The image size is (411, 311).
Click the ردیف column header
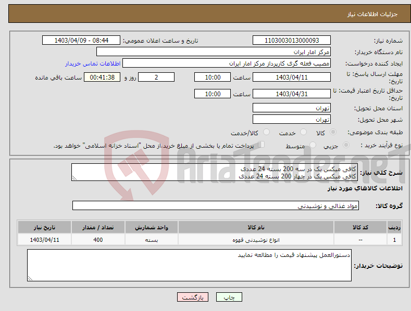click(394, 227)
